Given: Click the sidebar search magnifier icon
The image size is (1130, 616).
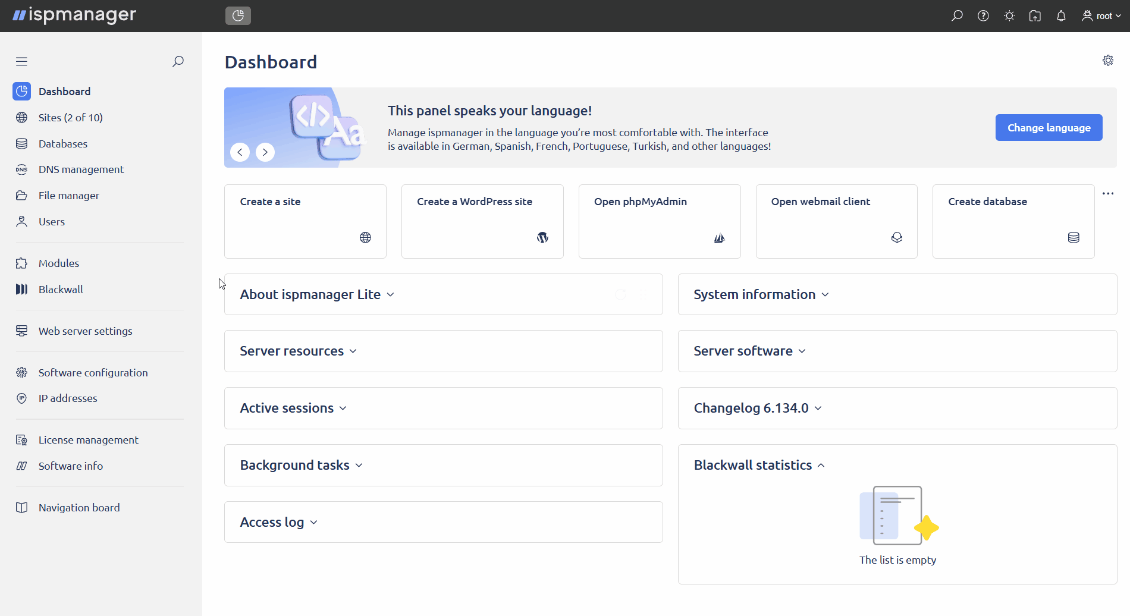Looking at the screenshot, I should (x=178, y=61).
